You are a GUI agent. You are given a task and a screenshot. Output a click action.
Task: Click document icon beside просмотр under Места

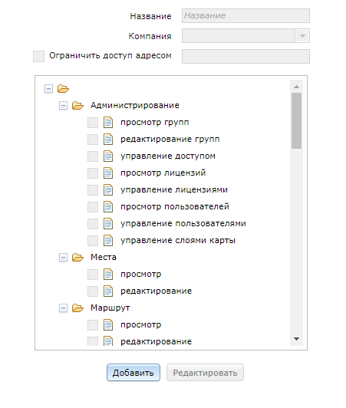[108, 275]
